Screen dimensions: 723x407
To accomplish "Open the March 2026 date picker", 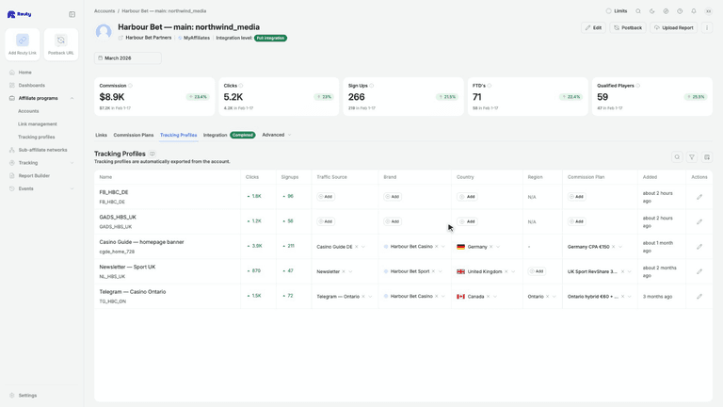I will tap(128, 58).
